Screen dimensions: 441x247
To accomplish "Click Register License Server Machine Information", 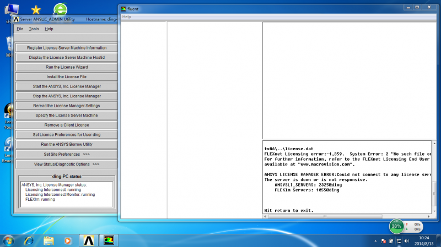I will point(67,48).
